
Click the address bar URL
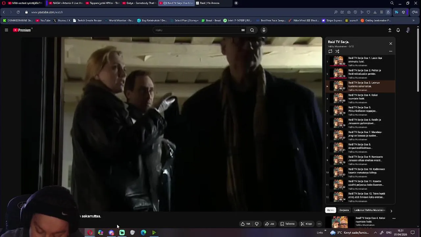tap(47, 12)
